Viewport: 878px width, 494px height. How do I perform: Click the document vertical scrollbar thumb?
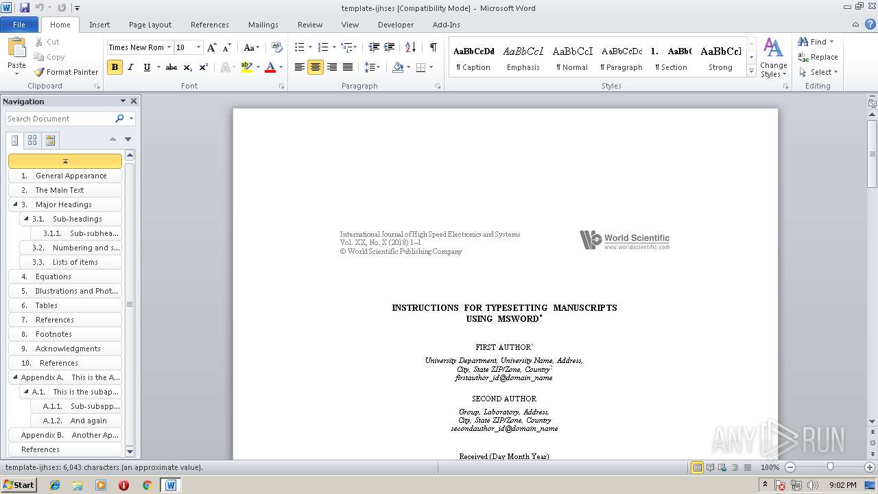[872, 154]
